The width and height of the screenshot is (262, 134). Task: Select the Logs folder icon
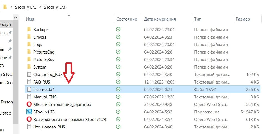pos(29,44)
